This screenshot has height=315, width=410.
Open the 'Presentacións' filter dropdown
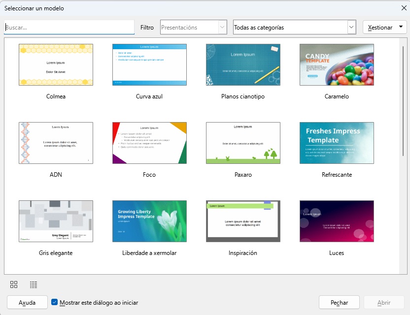click(x=223, y=27)
